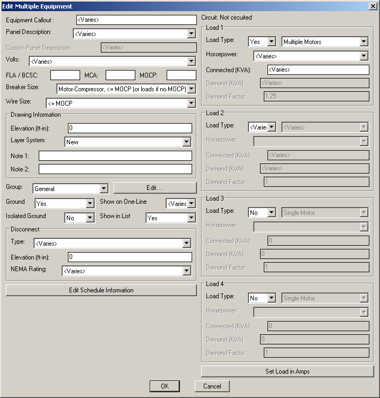Click the Edit... button next to Group

(155, 188)
